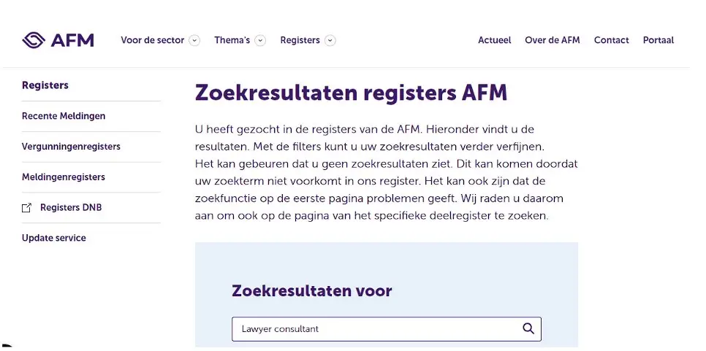The image size is (706, 351).
Task: Open the Registers DNB external link
Action: tap(71, 208)
